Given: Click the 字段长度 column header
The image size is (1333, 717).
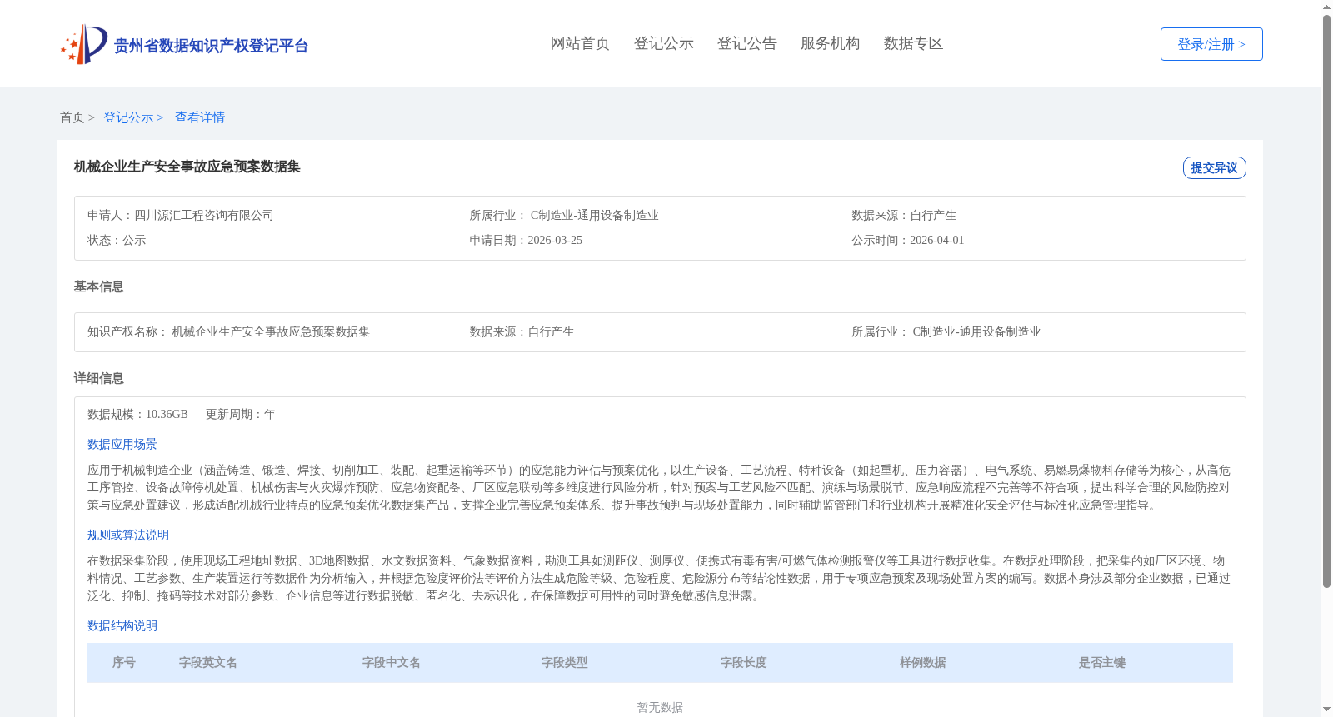Looking at the screenshot, I should (744, 663).
